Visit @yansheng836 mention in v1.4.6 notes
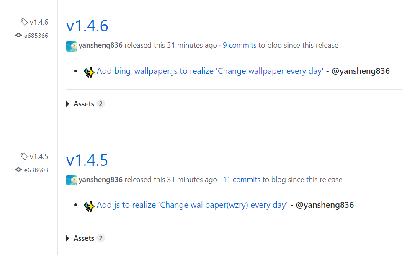Viewport: 402px width, 255px height. point(361,71)
